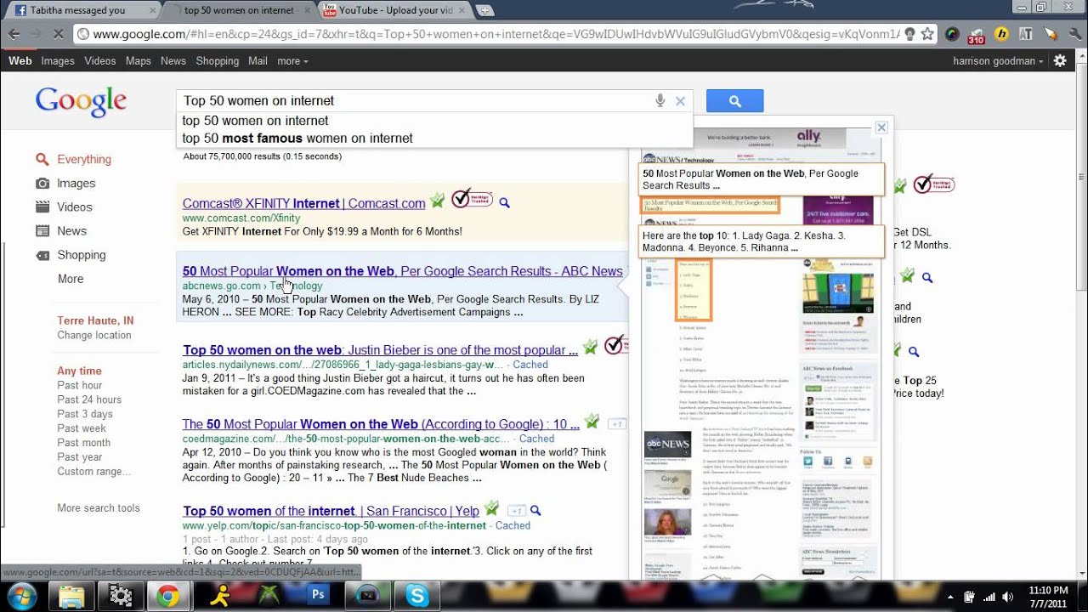Screen dimensions: 1088x612
Task: Open Mail in Google top bar
Action: click(258, 61)
